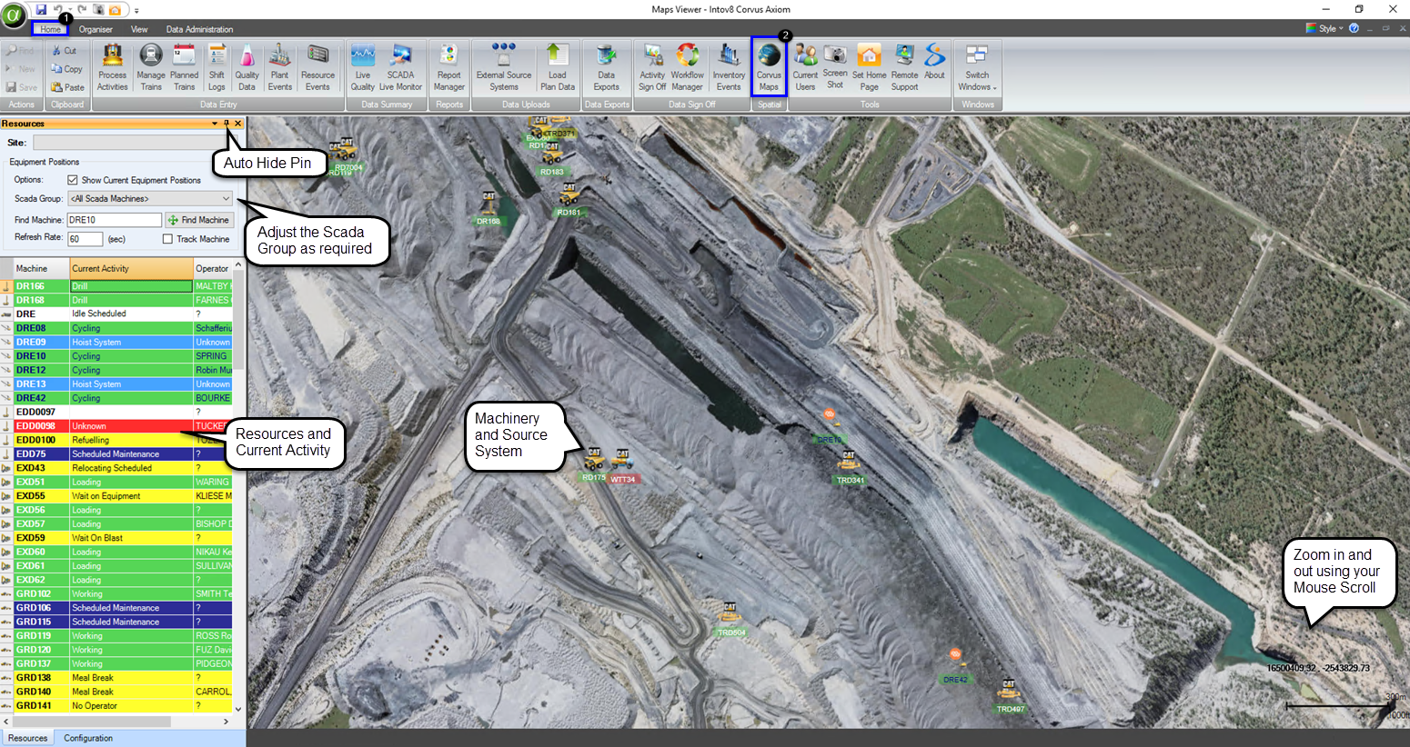Open Workflow Manager

(688, 67)
